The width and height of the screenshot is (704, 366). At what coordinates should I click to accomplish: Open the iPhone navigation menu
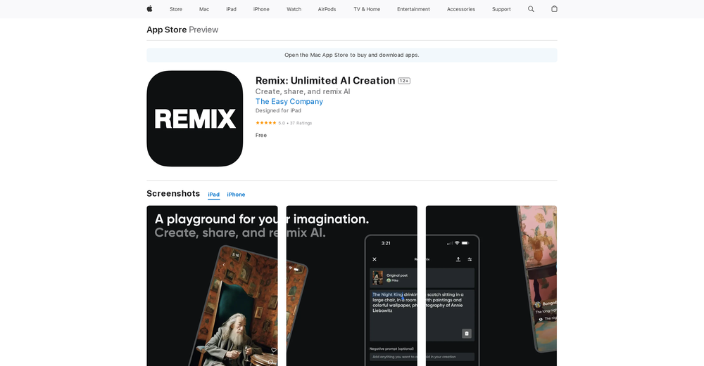261,9
